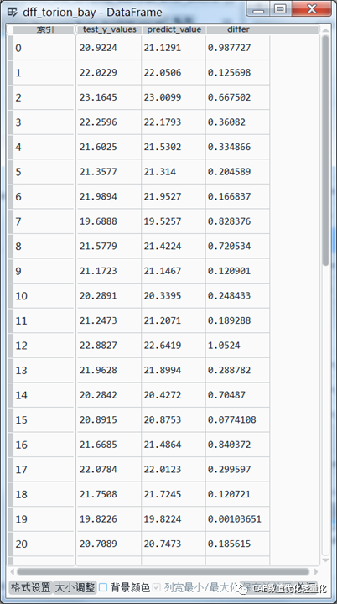Select cell with value 21.5302
This screenshot has width=337, height=604.
[x=174, y=147]
